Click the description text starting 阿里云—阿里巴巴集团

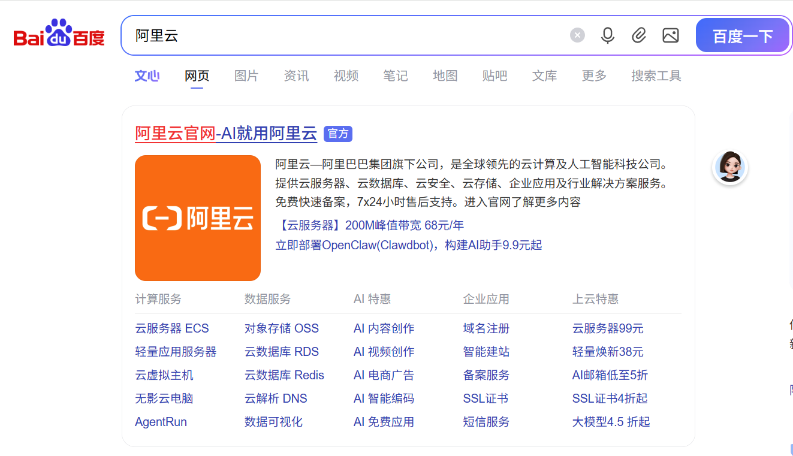[472, 183]
